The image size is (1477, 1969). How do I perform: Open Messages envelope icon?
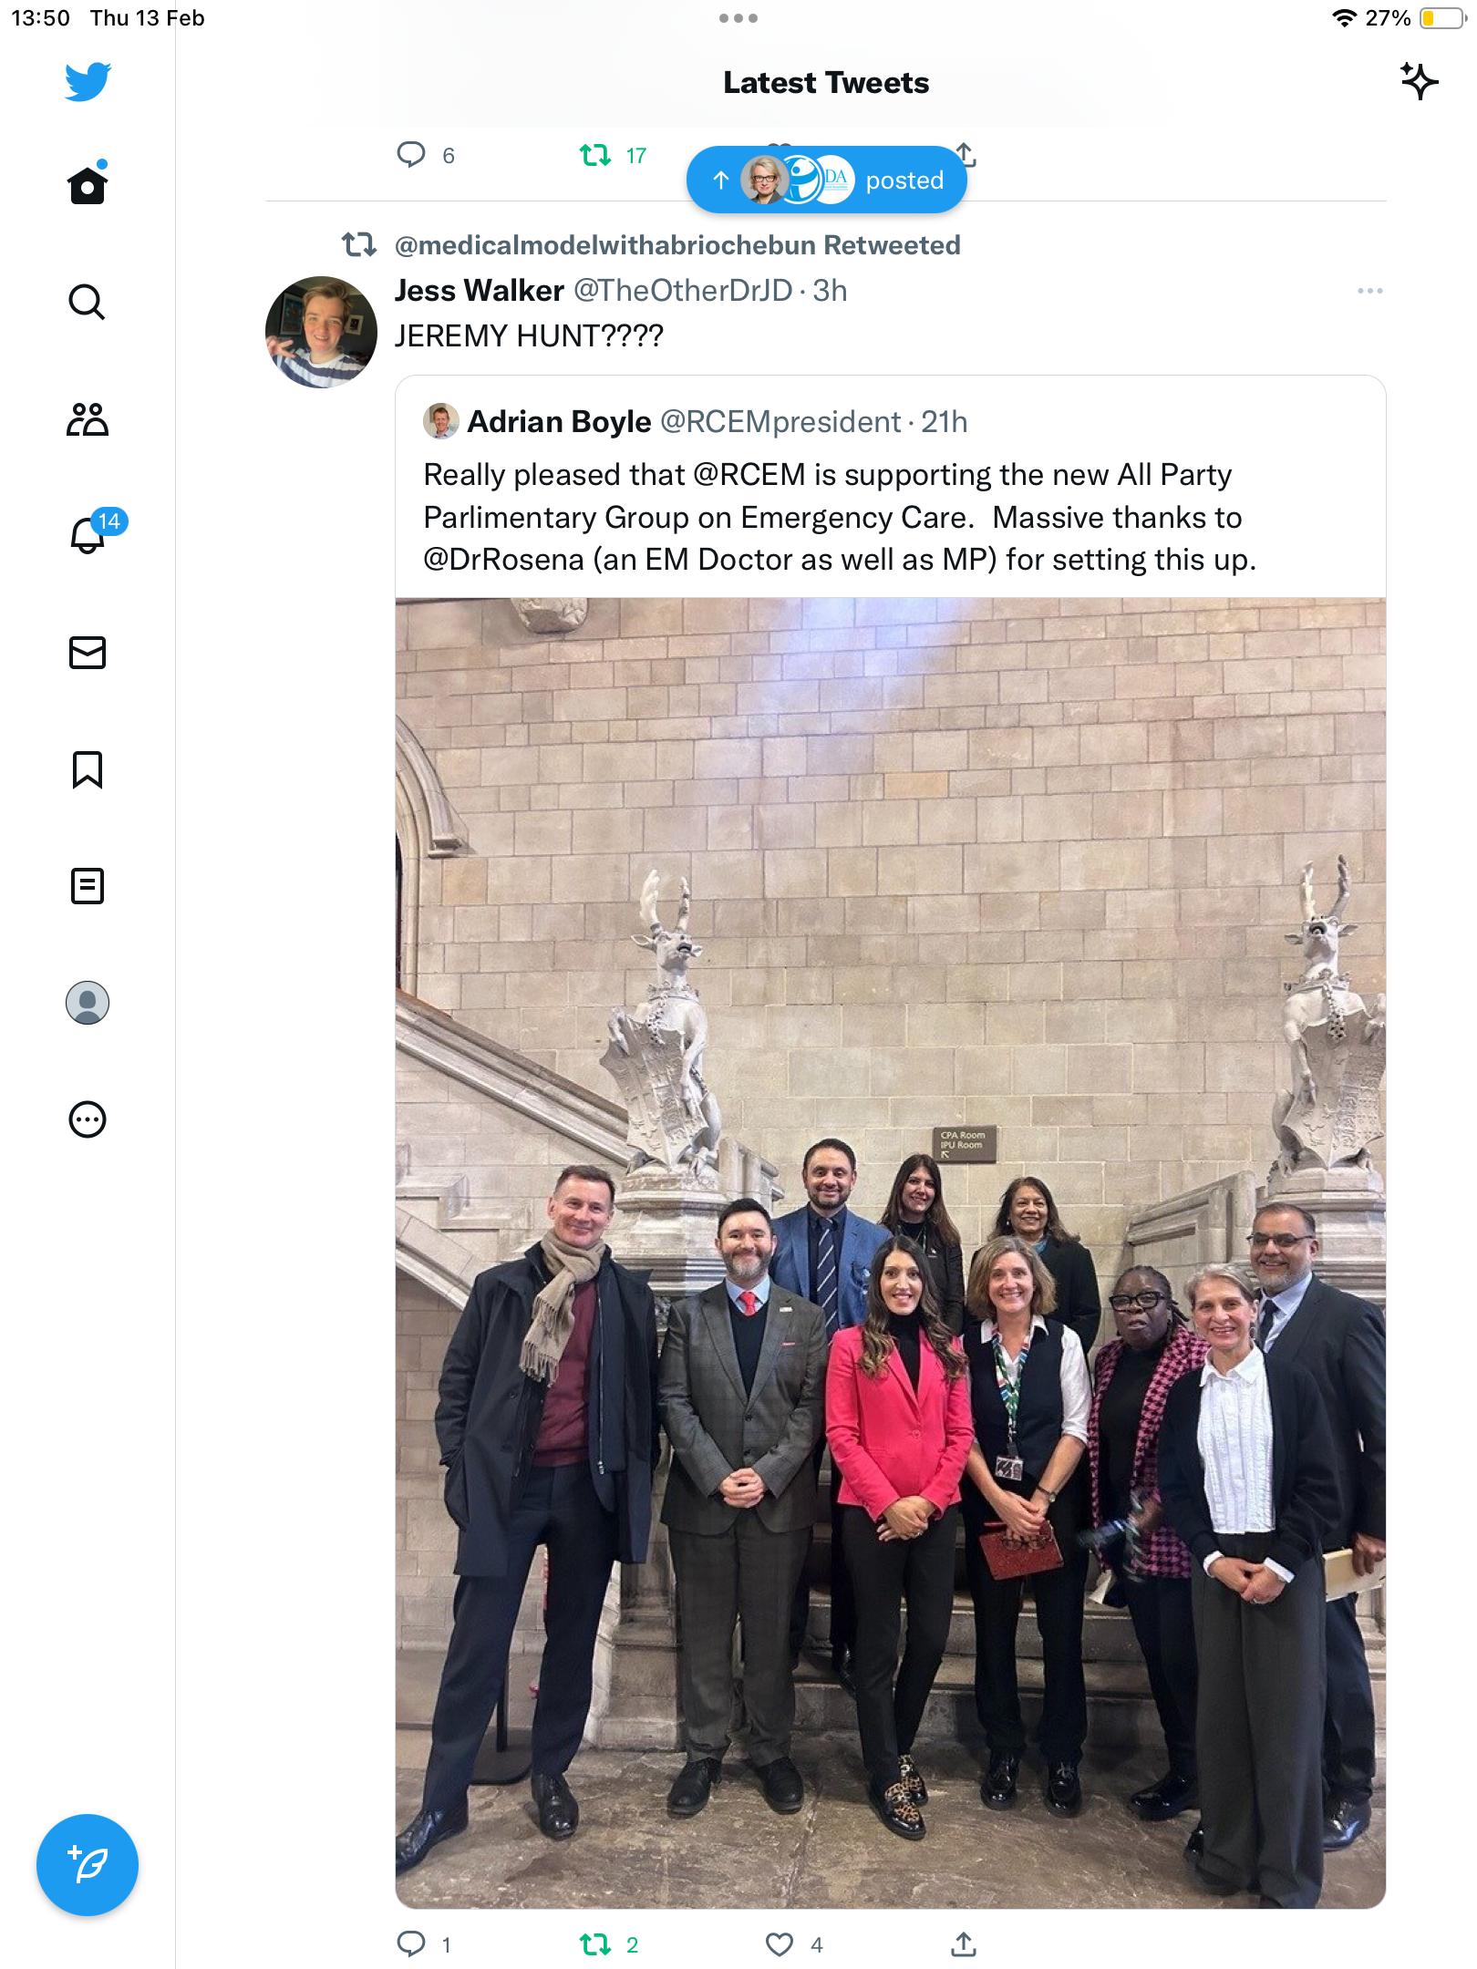(x=88, y=653)
